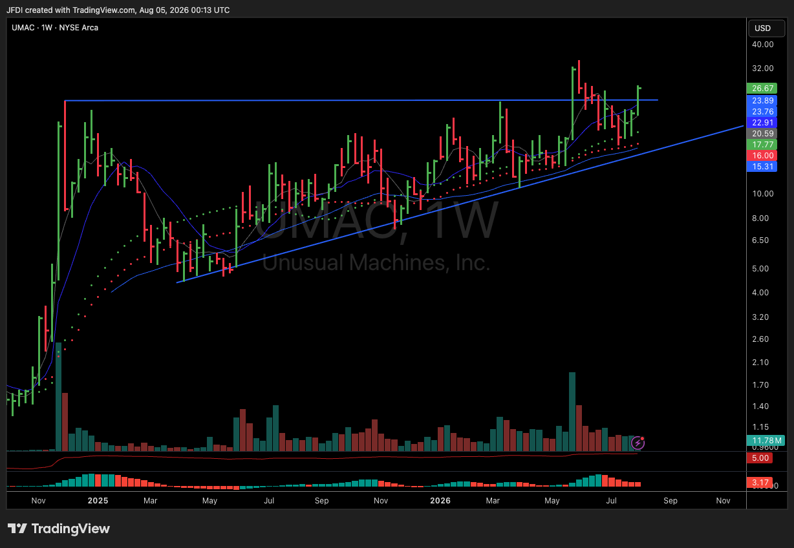Click the red 3.17 histogram value label
This screenshot has height=548, width=794.
click(x=760, y=482)
